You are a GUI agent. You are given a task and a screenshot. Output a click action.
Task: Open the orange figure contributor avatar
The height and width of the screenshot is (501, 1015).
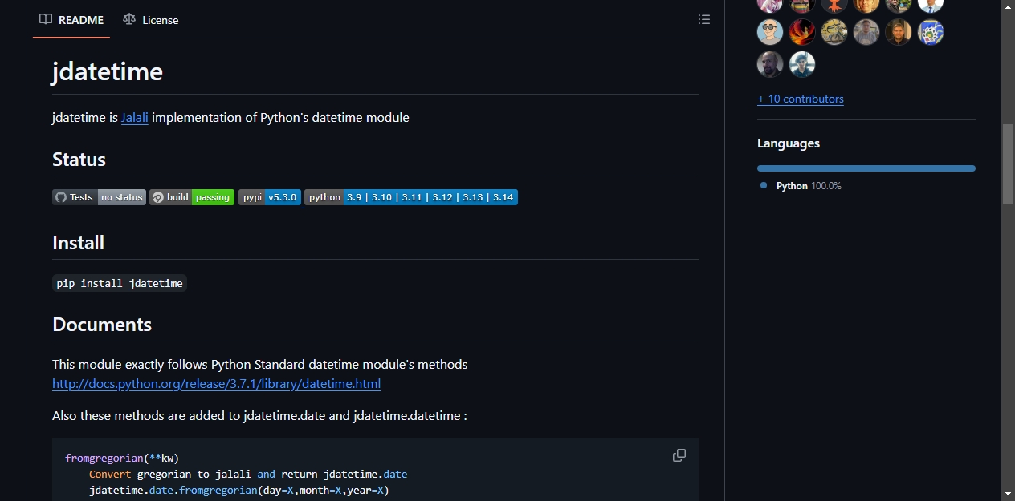[834, 6]
